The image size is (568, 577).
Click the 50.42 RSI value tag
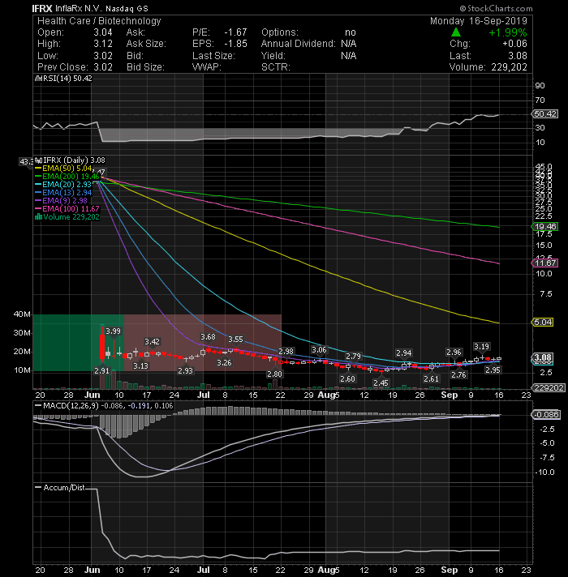545,114
